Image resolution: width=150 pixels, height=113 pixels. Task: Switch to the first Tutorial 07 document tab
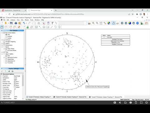pos(38,97)
